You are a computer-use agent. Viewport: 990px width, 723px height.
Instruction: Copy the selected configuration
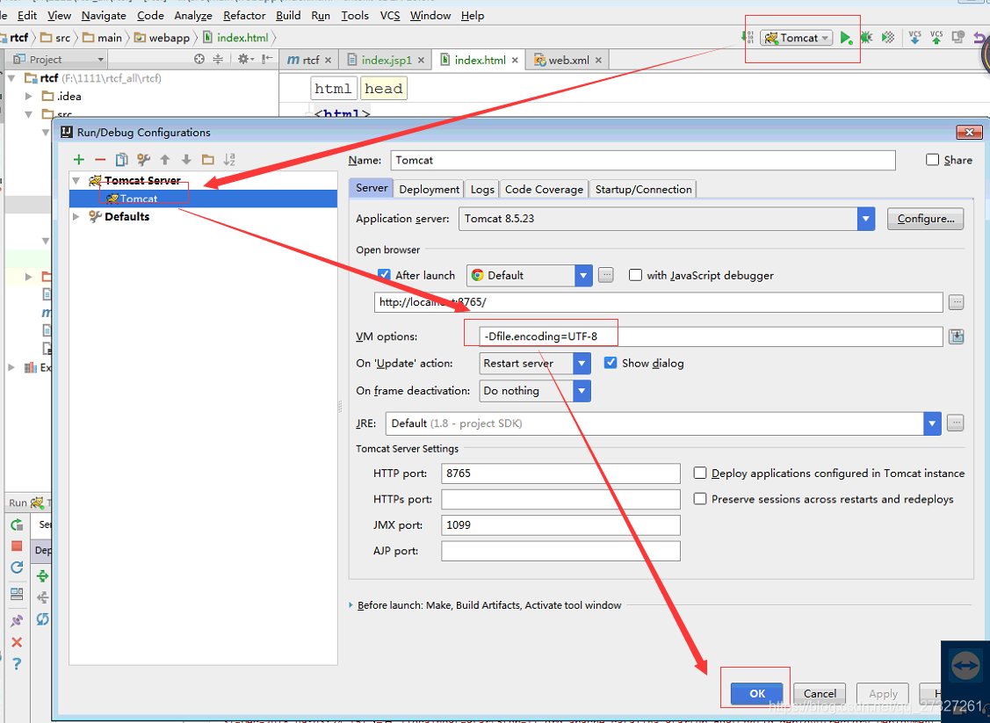(x=122, y=160)
